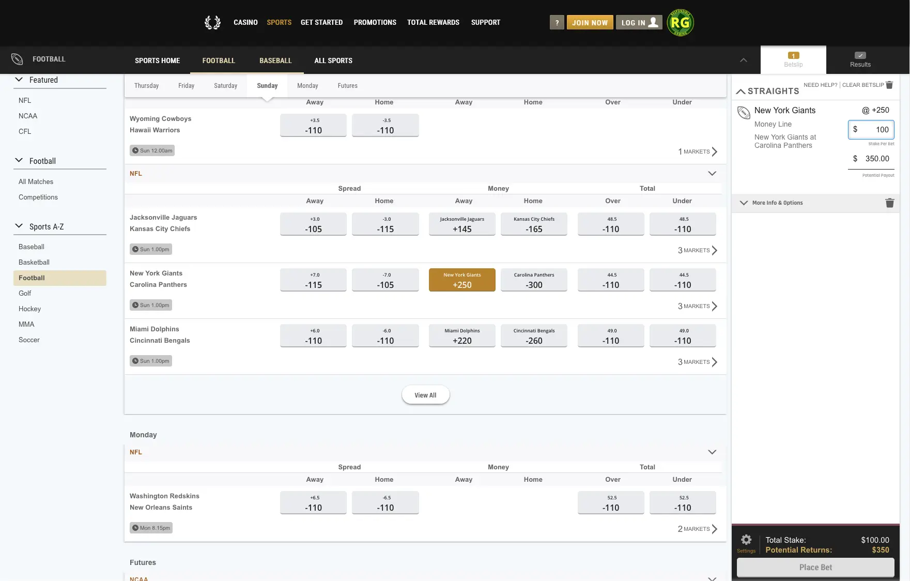Click the football icon beside FOOTBALL header
910x581 pixels.
coord(17,59)
